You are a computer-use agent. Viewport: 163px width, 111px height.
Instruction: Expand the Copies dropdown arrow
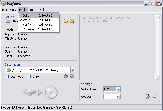[x=118, y=97]
